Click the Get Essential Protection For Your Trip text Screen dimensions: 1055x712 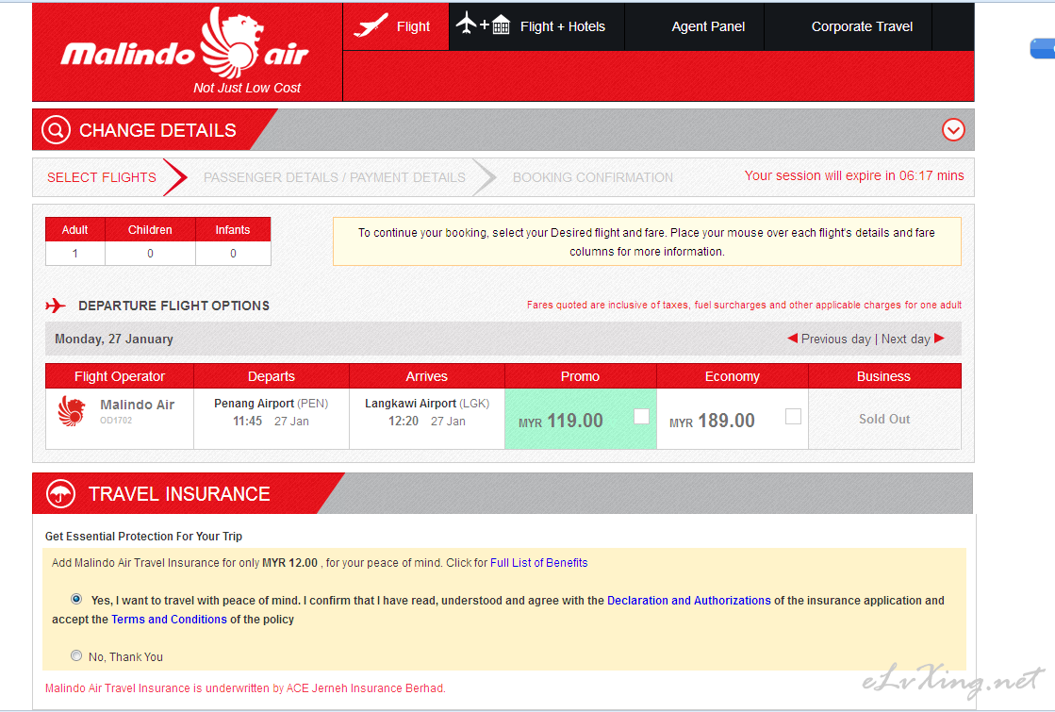click(x=143, y=537)
